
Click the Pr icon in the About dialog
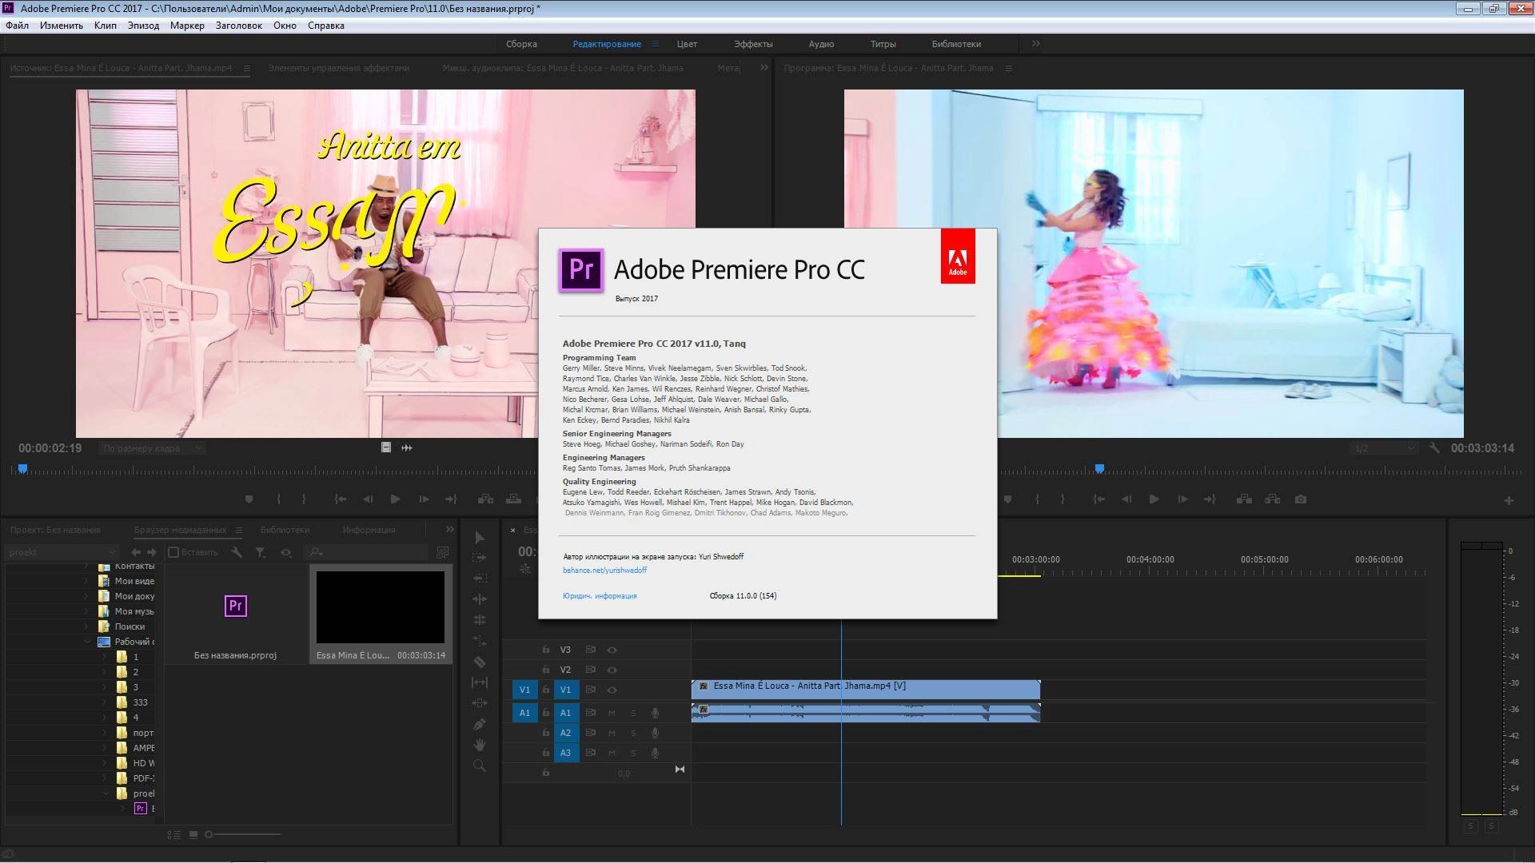(x=580, y=270)
